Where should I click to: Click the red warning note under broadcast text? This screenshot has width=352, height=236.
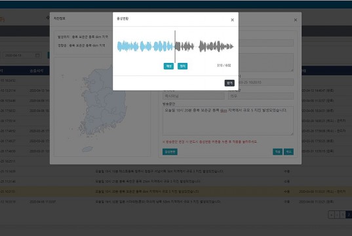[x=210, y=142]
